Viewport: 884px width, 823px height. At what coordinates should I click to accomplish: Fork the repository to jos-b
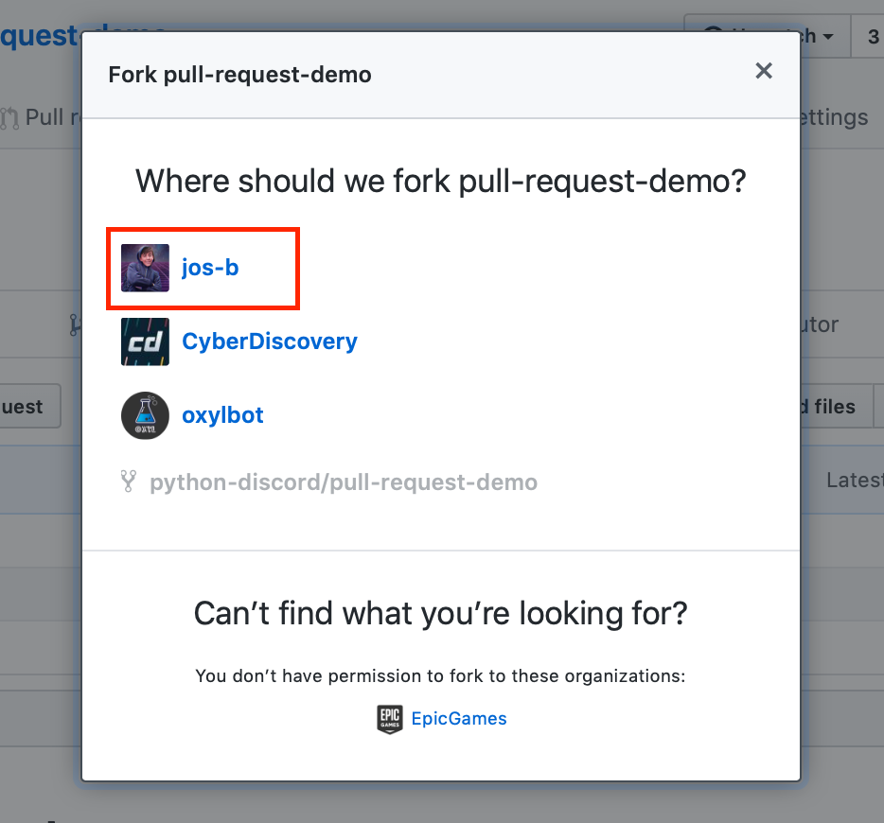coord(210,268)
